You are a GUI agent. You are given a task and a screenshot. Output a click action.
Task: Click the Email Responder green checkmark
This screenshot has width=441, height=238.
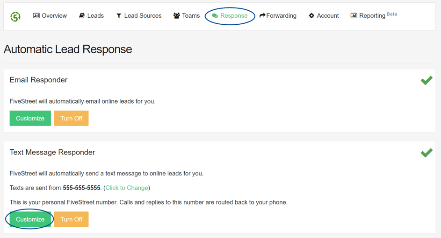[x=427, y=80]
